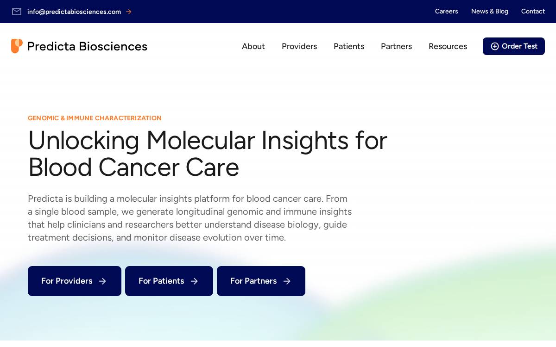Click the For Patients button

tap(169, 281)
